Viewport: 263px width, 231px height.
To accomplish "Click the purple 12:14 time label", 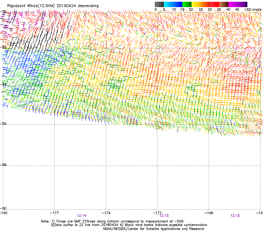I will point(82,216).
